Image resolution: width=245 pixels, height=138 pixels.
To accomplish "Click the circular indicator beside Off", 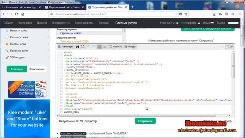I will (x=222, y=47).
